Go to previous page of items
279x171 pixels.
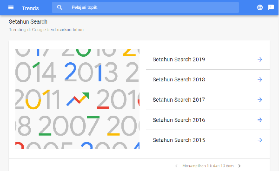click(x=176, y=166)
